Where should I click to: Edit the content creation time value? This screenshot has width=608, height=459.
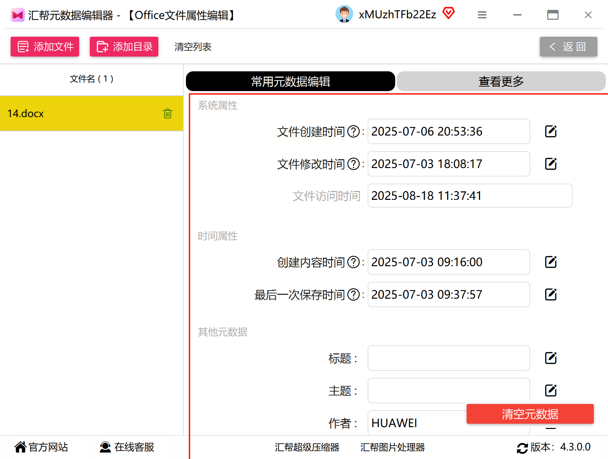point(551,262)
